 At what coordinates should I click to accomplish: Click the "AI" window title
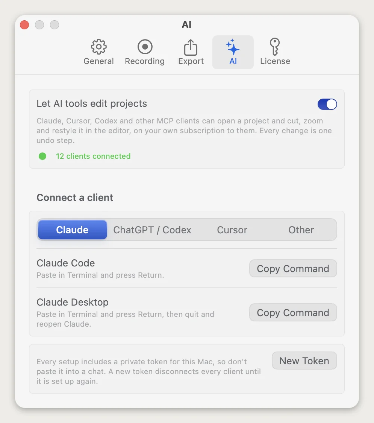(186, 24)
